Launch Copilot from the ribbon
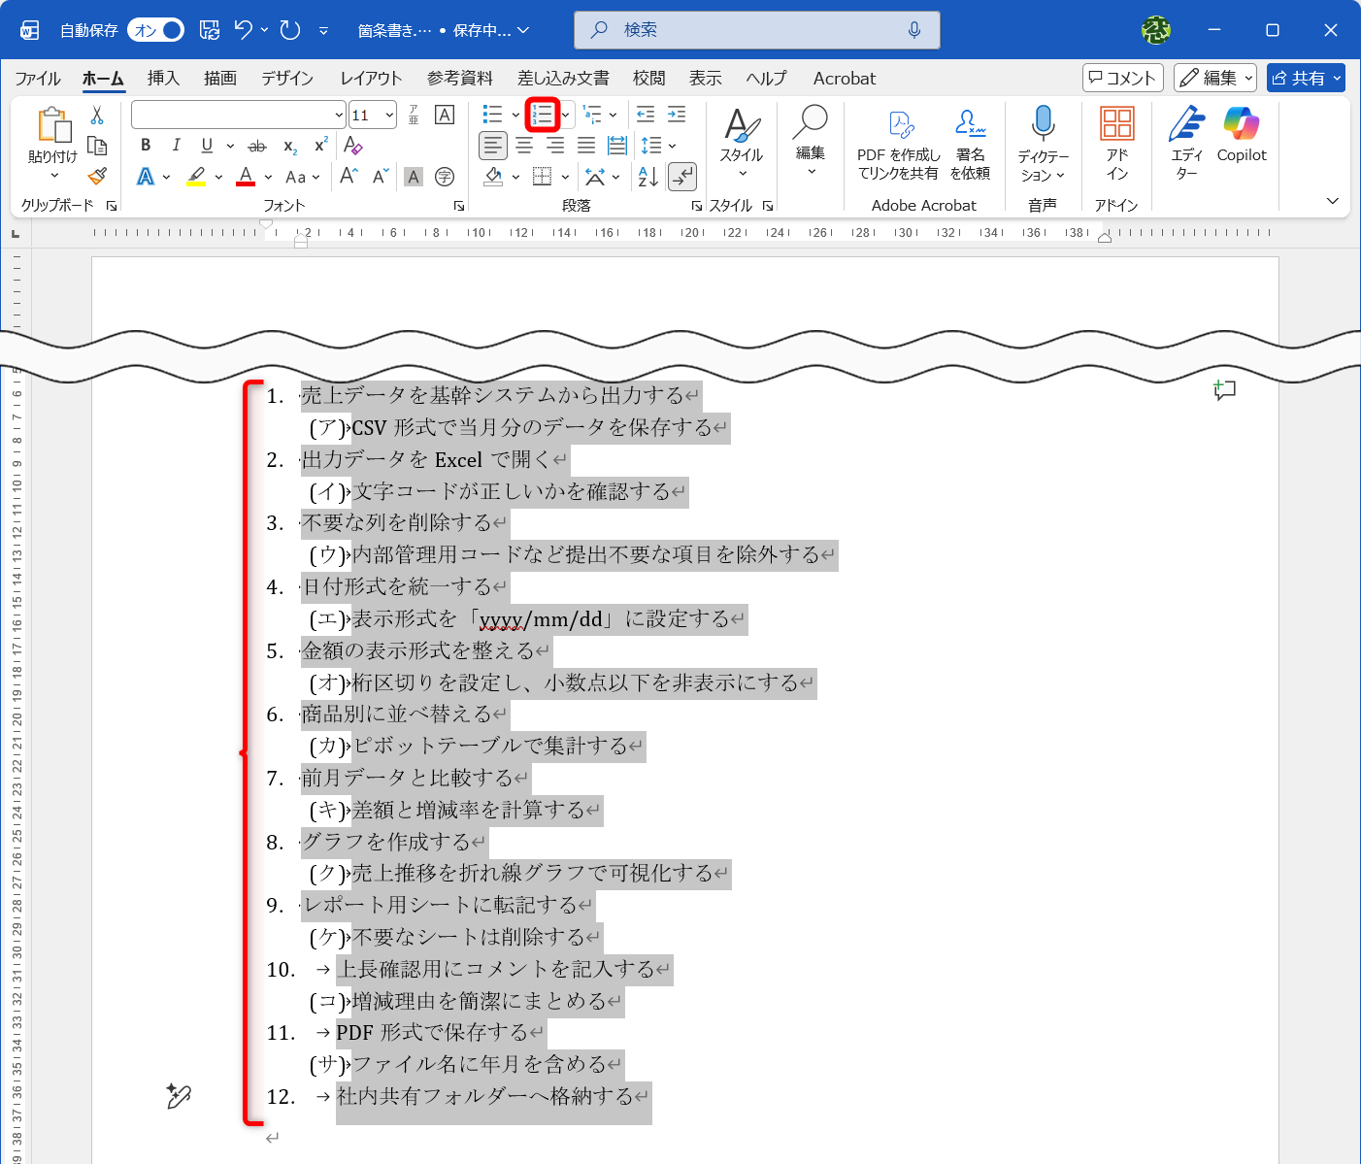 [1241, 136]
